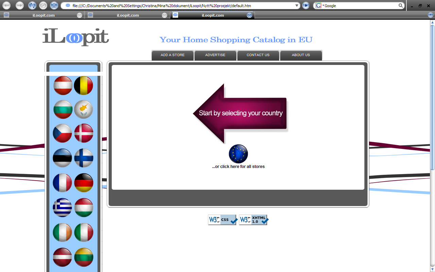This screenshot has height=272, width=435.
Task: Click the 'Start by selecting your country' arrow
Action: coord(241,113)
